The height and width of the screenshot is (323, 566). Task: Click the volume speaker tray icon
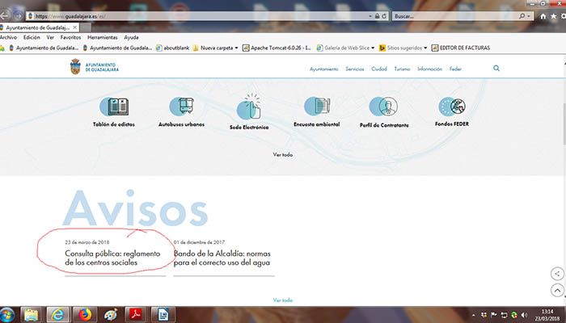524,316
